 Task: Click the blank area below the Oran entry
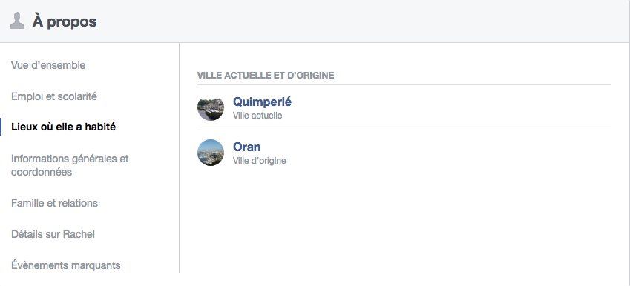(x=404, y=221)
